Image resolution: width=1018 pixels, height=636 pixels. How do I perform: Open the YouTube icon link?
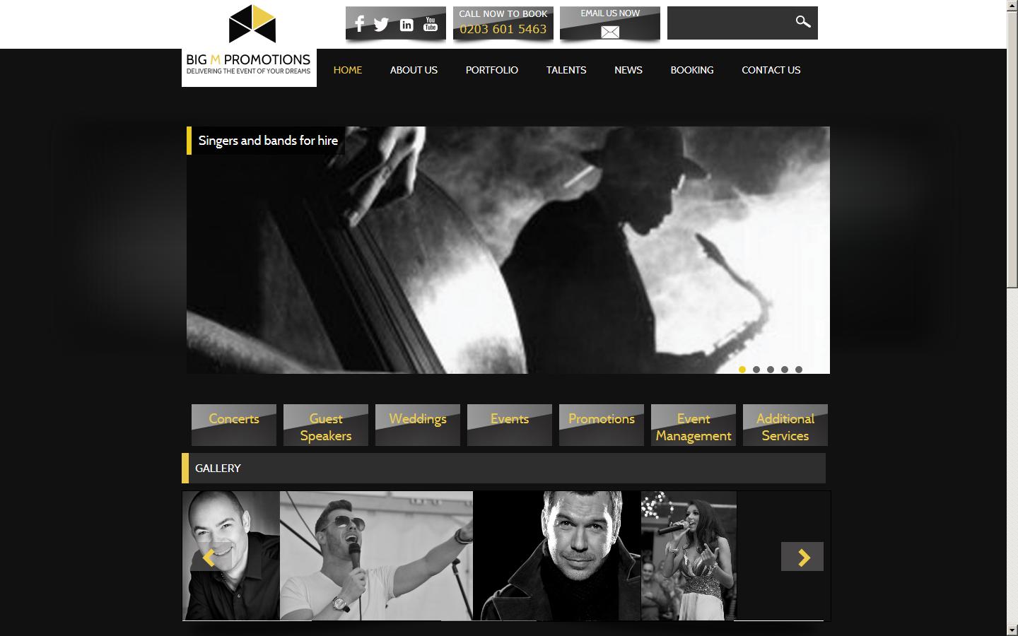pyautogui.click(x=431, y=24)
